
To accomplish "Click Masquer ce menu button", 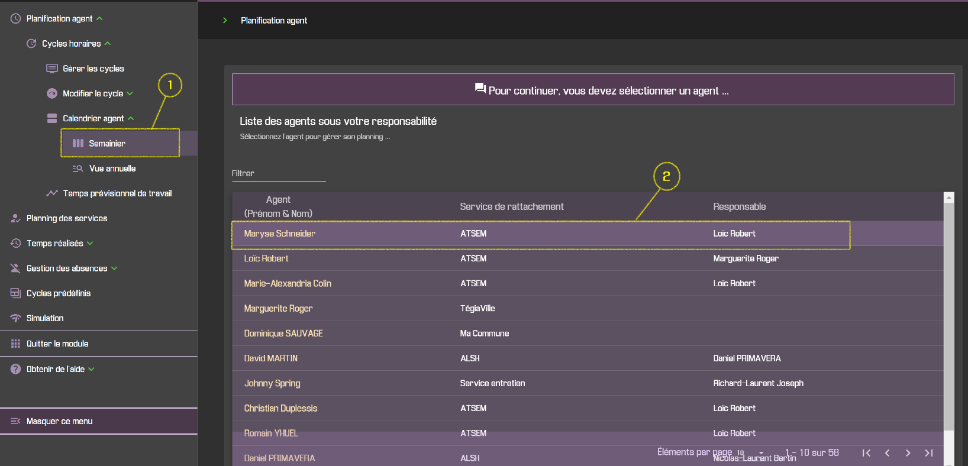I will (99, 421).
